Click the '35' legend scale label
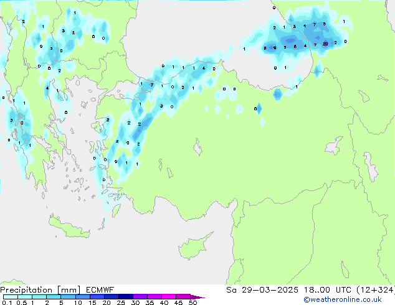This screenshot has width=395, height=305. click(150, 303)
